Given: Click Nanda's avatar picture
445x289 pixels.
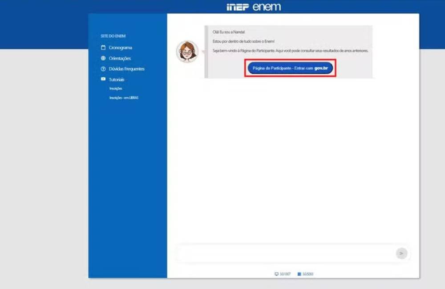Looking at the screenshot, I should click(x=187, y=52).
